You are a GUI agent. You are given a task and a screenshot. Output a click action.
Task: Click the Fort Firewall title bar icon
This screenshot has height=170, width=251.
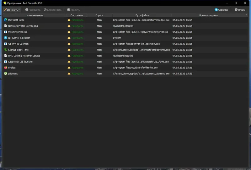[x=5, y=3]
